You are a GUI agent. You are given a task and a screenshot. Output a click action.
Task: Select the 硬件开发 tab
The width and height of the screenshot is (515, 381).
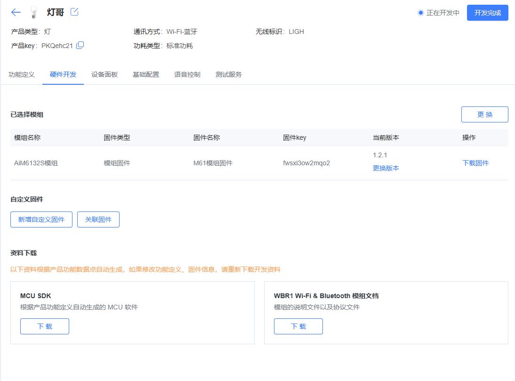63,74
